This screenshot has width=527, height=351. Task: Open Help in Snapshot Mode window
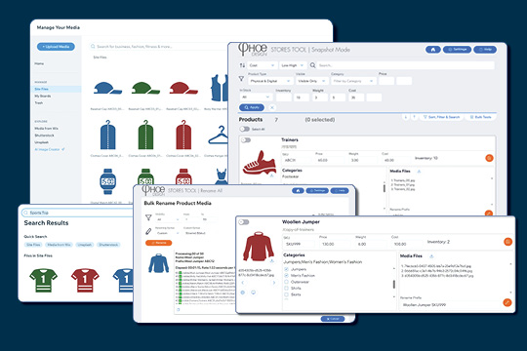(485, 50)
